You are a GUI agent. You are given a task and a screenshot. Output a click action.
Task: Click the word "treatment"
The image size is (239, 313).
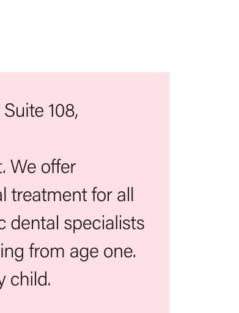click(x=50, y=195)
